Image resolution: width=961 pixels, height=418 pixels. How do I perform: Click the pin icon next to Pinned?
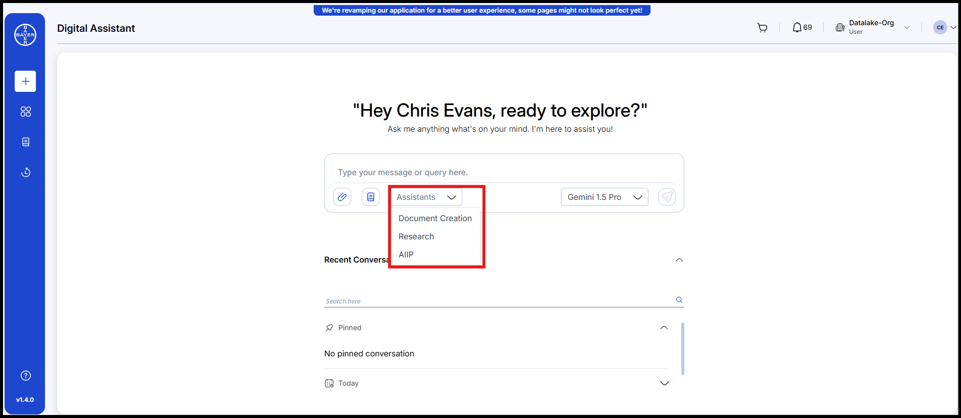tap(329, 328)
